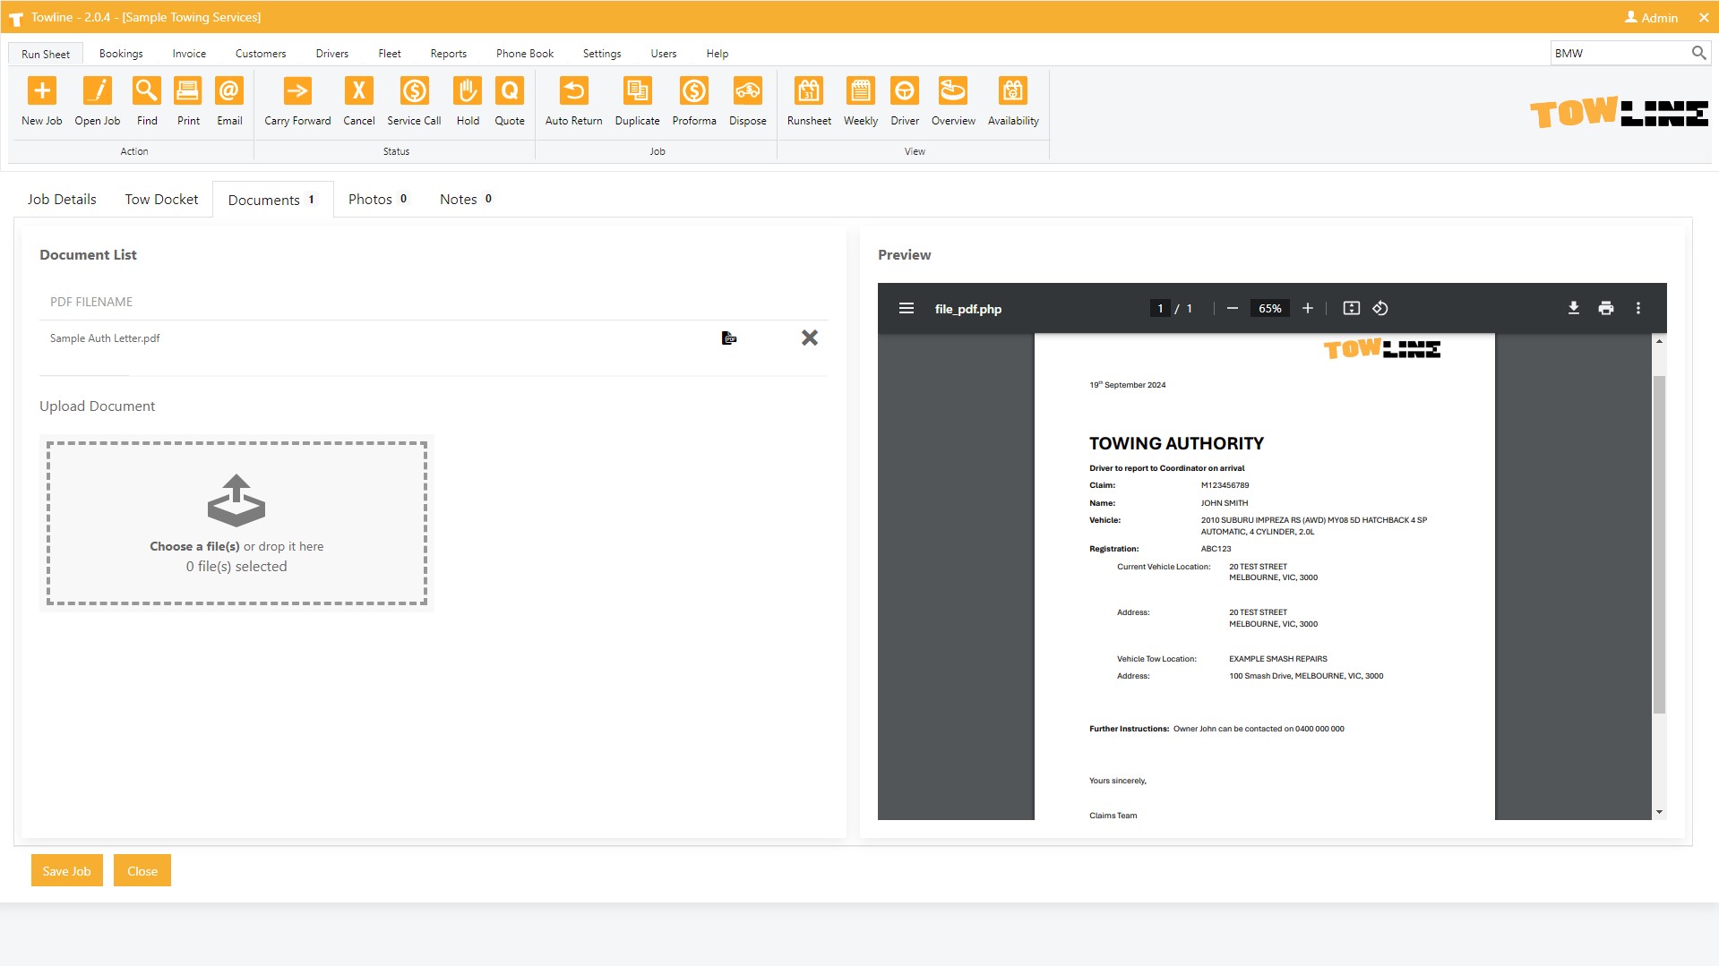Screen dimensions: 1719x966
Task: Click the Close button beside Save Job
Action: pyautogui.click(x=142, y=871)
